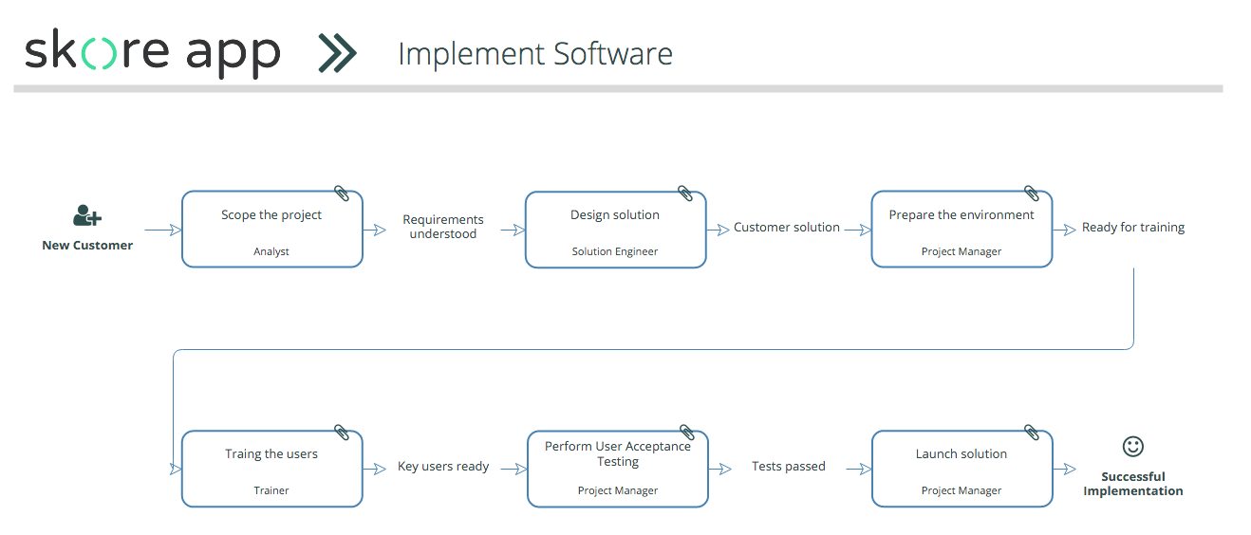Select the Prepare the environment box
The image size is (1251, 535).
tap(962, 230)
